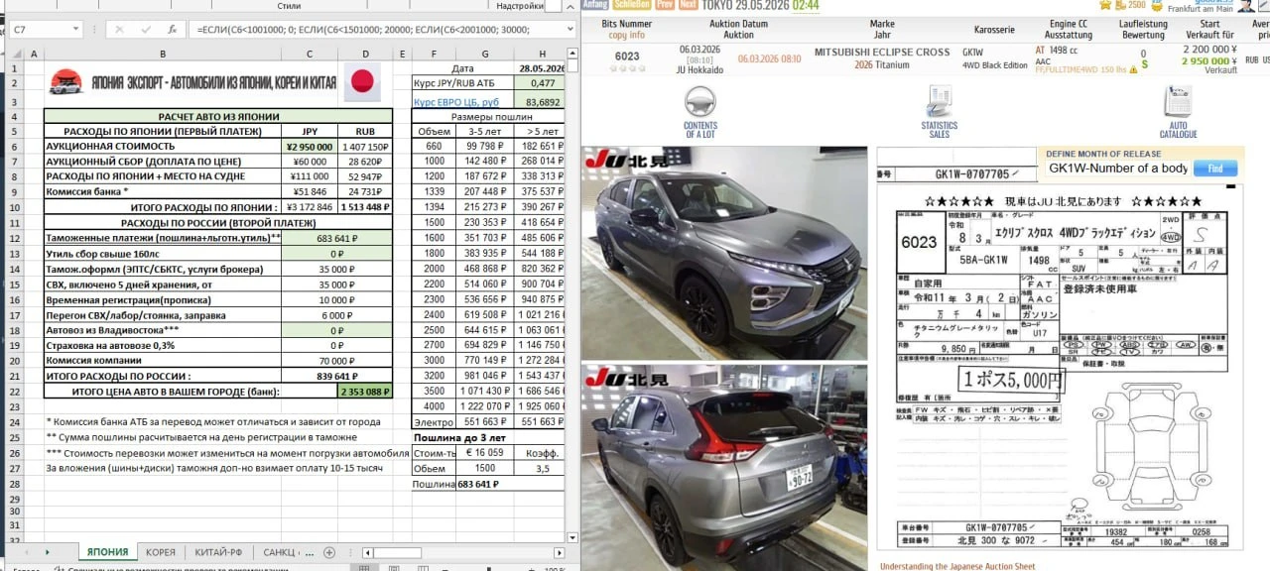Click the Стили ribbon group label
The height and width of the screenshot is (571, 1270).
point(289,5)
